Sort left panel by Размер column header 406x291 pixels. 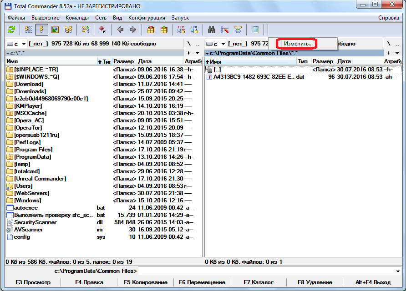click(x=123, y=61)
